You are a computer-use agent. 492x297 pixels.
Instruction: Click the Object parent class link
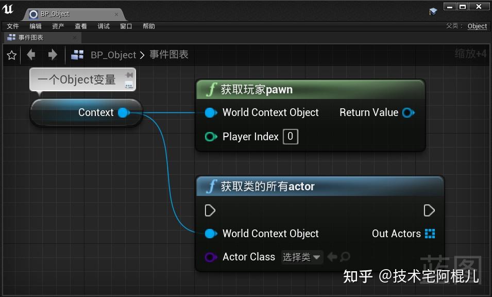[477, 26]
